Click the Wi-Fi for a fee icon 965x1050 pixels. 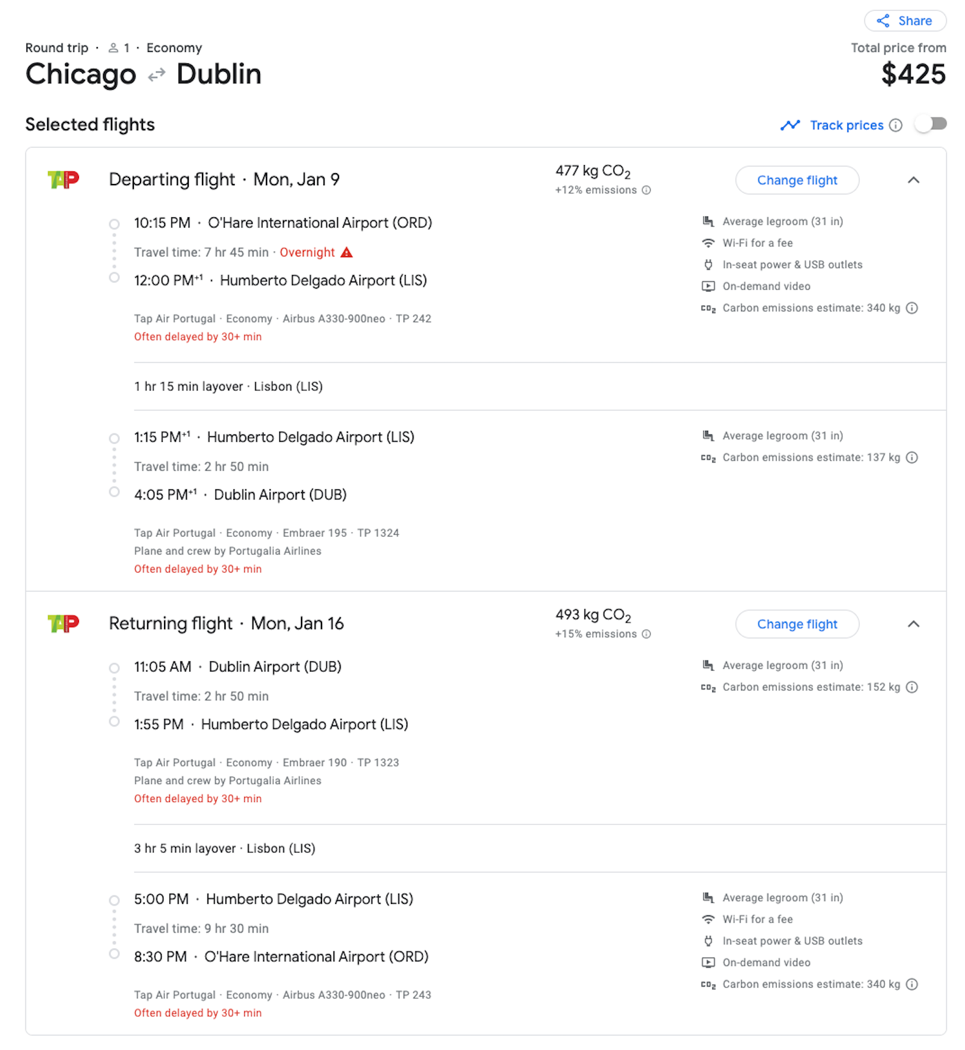(708, 243)
